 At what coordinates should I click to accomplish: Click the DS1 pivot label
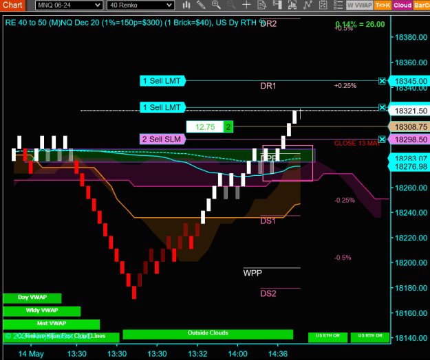pyautogui.click(x=268, y=221)
